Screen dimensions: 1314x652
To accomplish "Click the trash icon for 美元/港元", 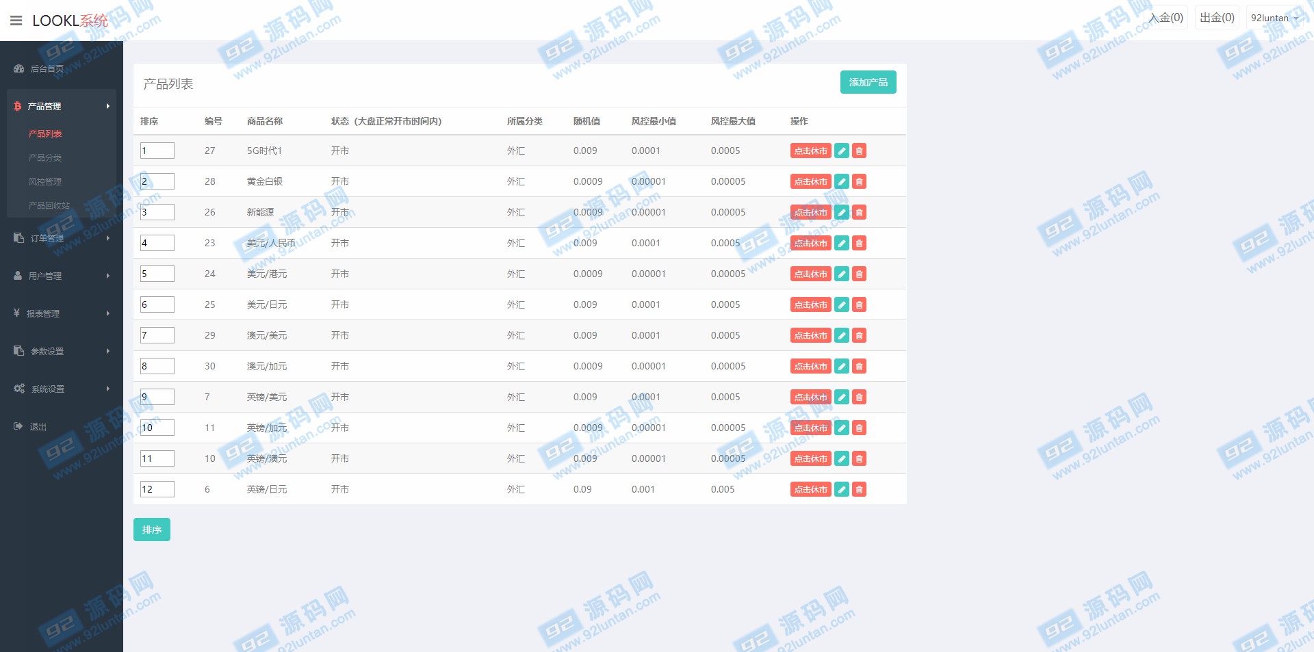I will pos(860,274).
